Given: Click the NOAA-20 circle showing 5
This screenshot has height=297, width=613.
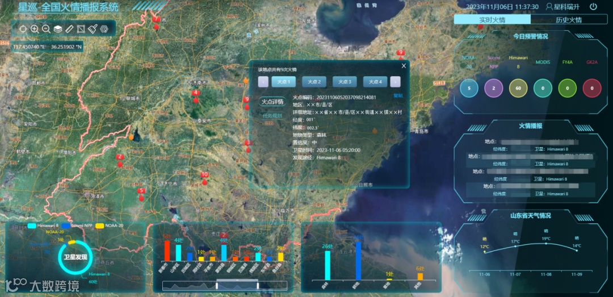Looking at the screenshot, I should 469,88.
